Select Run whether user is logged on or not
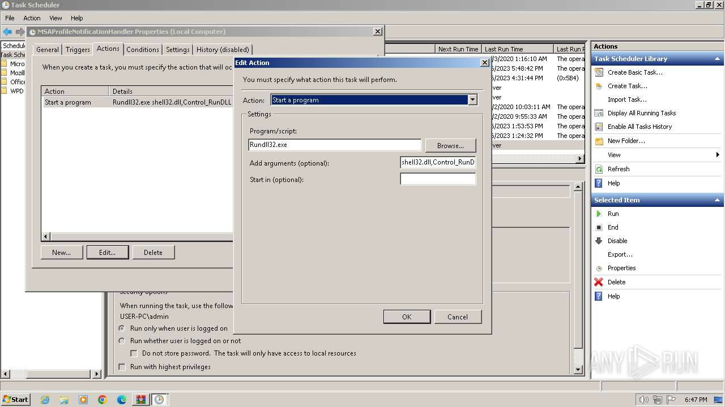Image resolution: width=725 pixels, height=407 pixels. tap(122, 341)
